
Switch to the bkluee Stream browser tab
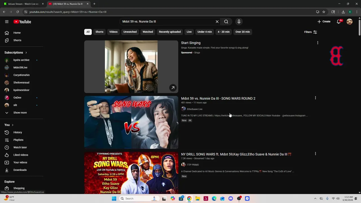tap(23, 4)
